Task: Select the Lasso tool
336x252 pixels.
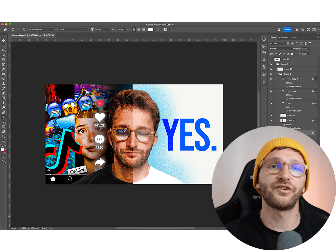Action: (x=4, y=50)
